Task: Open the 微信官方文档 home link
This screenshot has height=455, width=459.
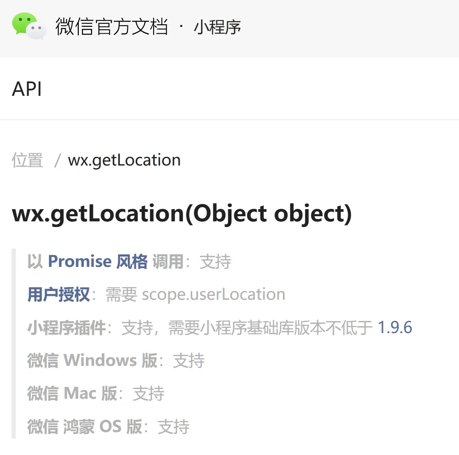Action: coord(112,27)
